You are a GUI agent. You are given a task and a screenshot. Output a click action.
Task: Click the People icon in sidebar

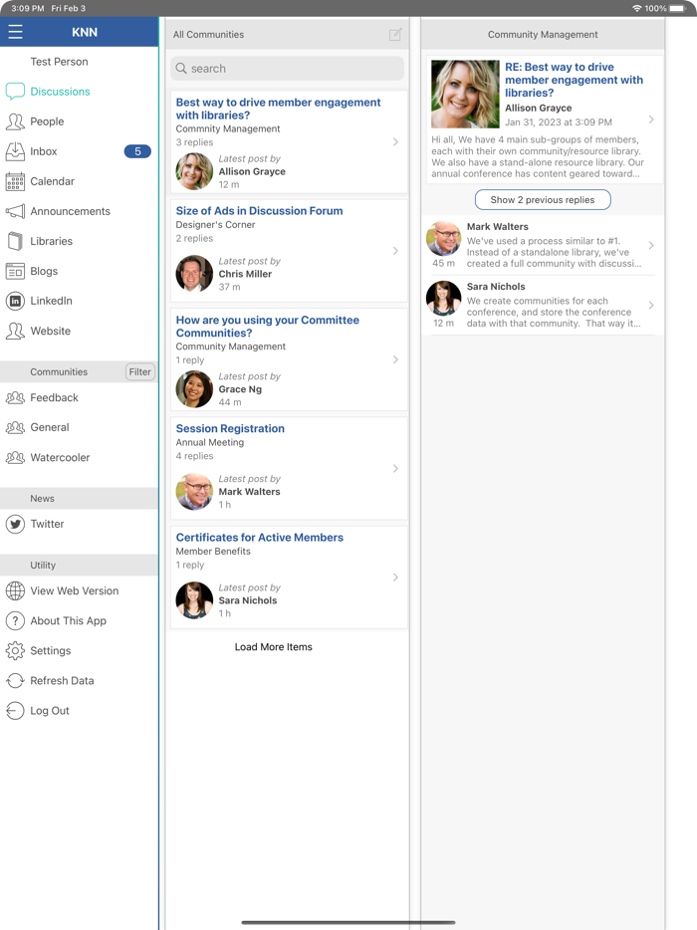click(15, 121)
